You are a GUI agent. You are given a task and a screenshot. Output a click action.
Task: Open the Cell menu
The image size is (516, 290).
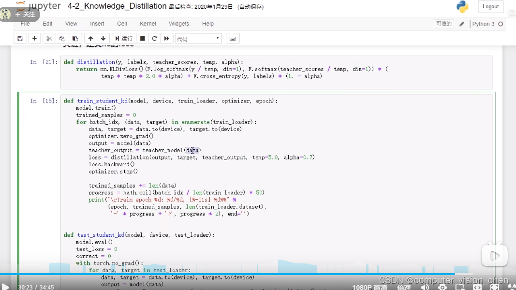[x=122, y=24]
